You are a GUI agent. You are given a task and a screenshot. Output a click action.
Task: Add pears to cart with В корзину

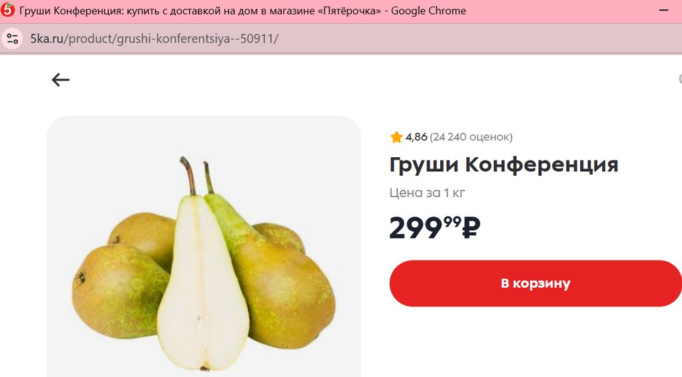click(535, 284)
